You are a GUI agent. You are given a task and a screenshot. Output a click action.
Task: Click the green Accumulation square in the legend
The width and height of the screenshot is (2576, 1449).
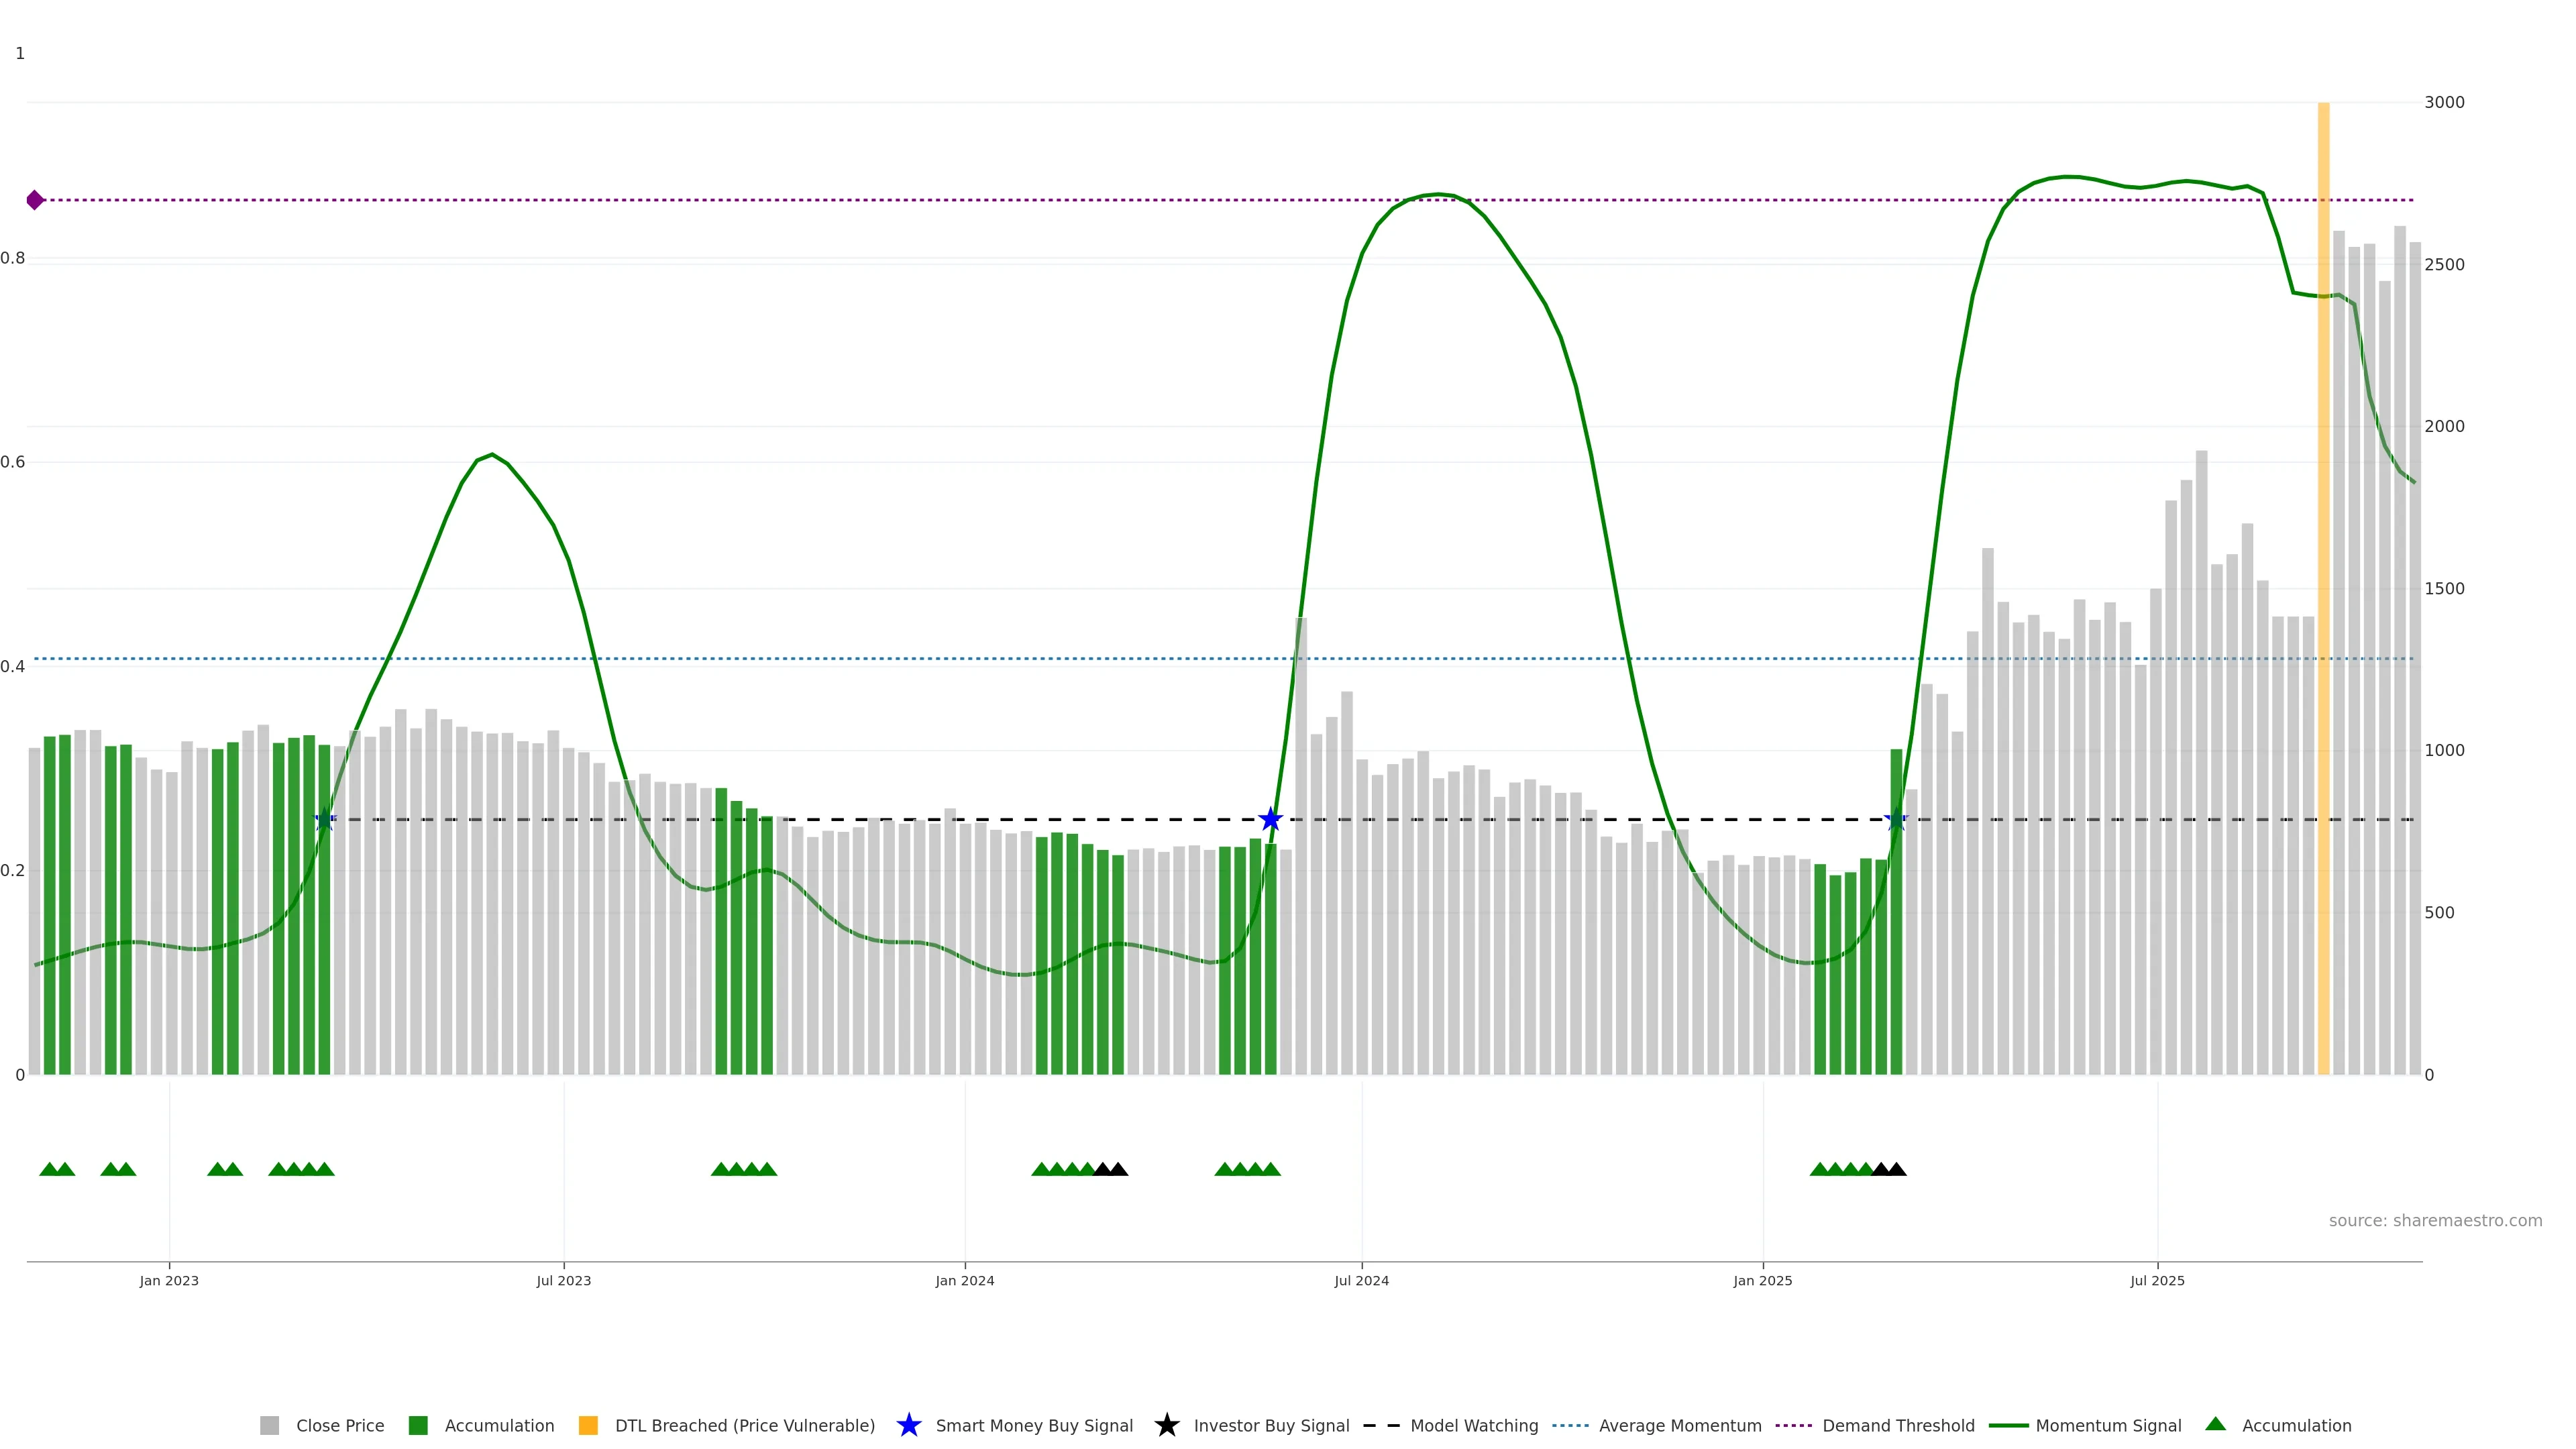418,1425
